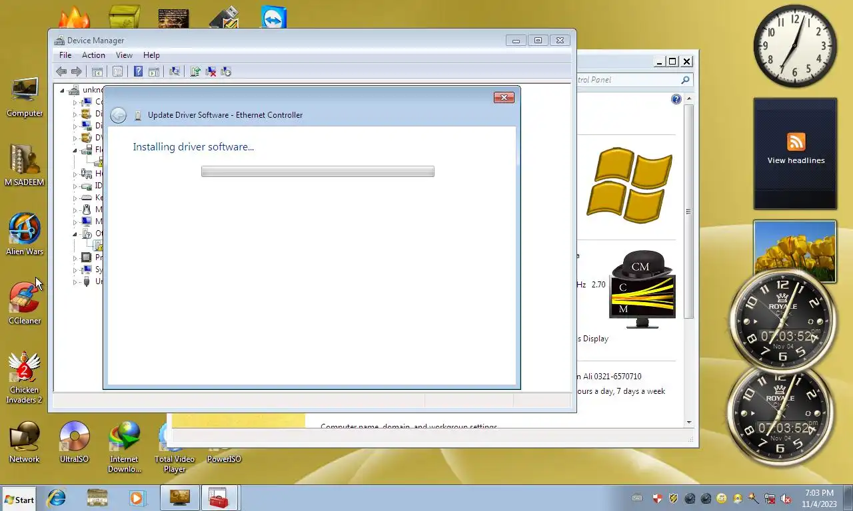The height and width of the screenshot is (511, 853).
Task: Click the Uninstall device icon with red X
Action: pos(211,72)
